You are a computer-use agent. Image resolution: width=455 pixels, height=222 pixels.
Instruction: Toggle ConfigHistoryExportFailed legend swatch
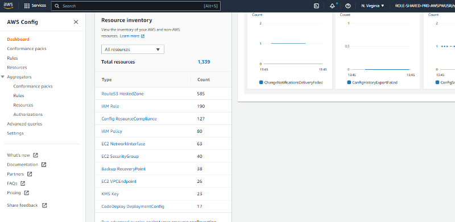pyautogui.click(x=349, y=82)
